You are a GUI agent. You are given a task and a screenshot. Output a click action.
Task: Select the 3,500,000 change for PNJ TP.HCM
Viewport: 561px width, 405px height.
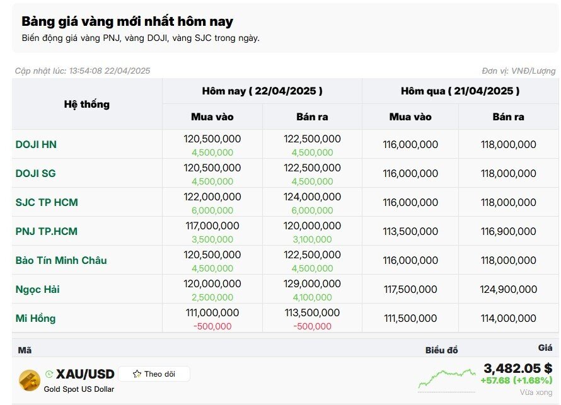pyautogui.click(x=212, y=239)
